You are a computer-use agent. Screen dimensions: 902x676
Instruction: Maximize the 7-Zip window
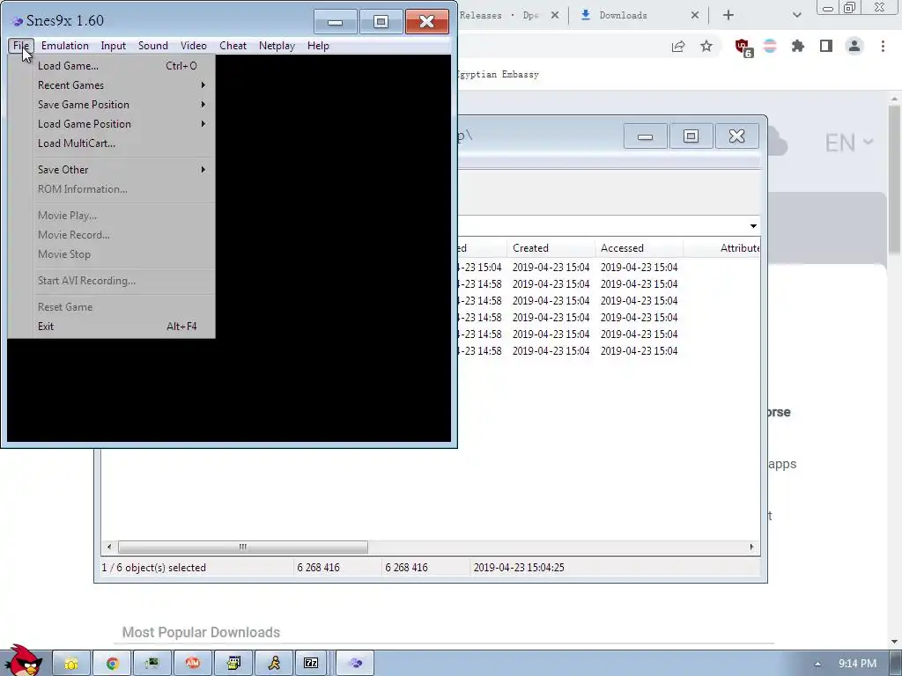pyautogui.click(x=691, y=136)
